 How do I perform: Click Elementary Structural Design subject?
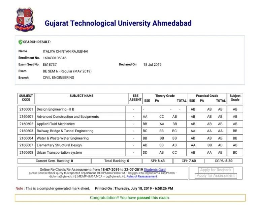click(x=59, y=145)
